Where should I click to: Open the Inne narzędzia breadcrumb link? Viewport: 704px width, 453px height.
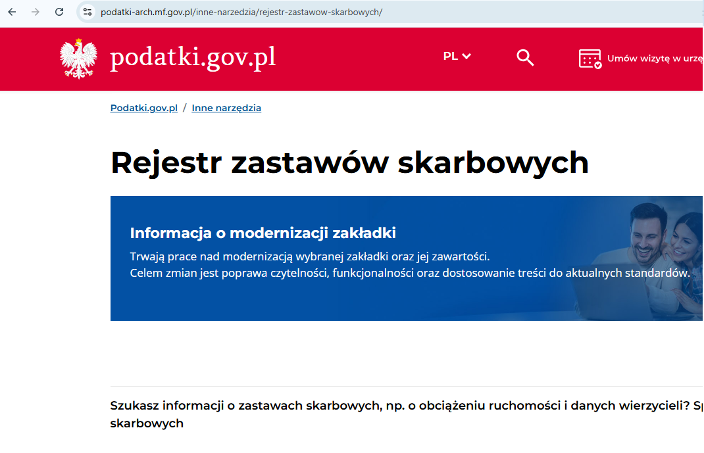(x=226, y=108)
